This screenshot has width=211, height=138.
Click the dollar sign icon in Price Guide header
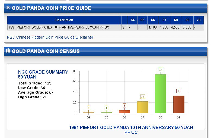8,8
